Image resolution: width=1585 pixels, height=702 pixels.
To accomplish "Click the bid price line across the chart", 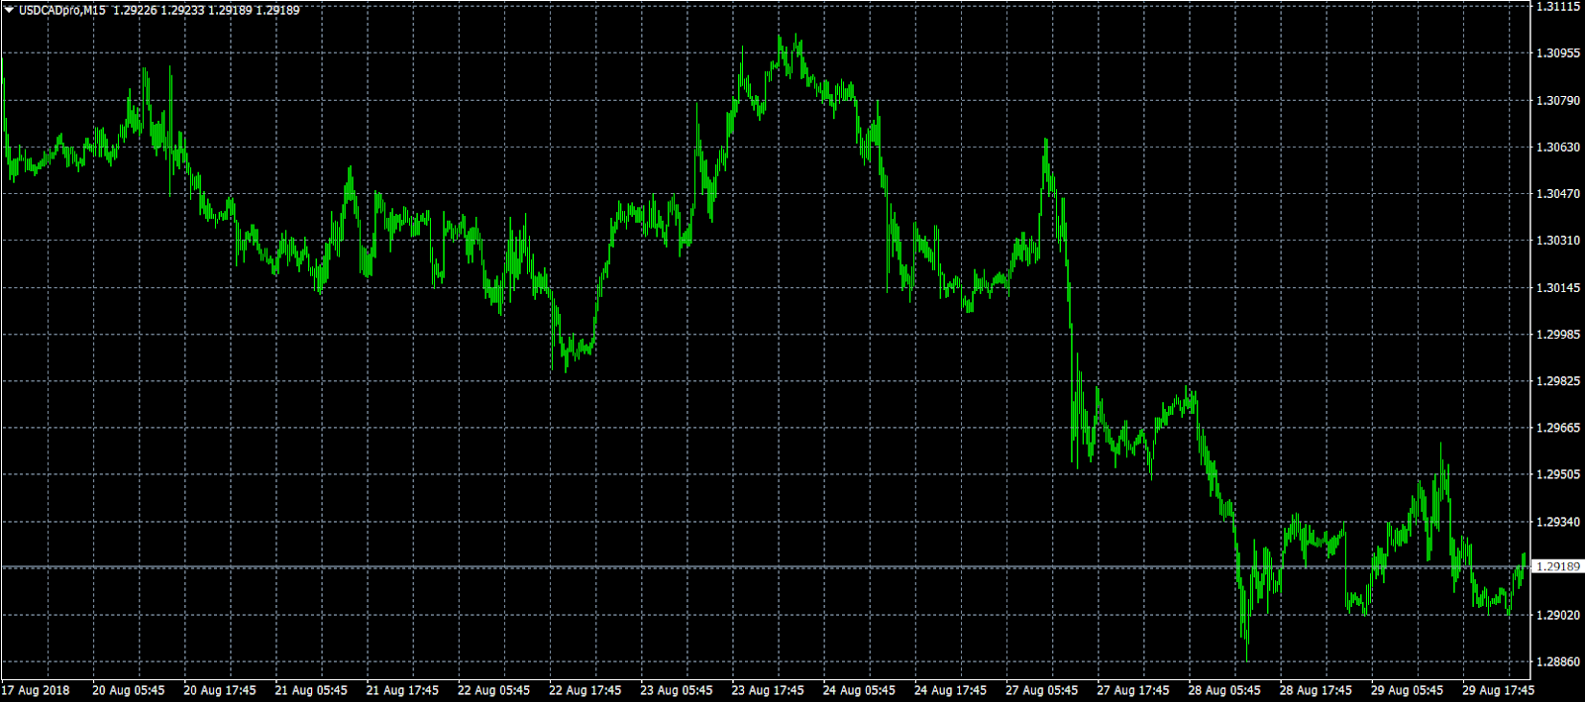I will pyautogui.click(x=765, y=566).
